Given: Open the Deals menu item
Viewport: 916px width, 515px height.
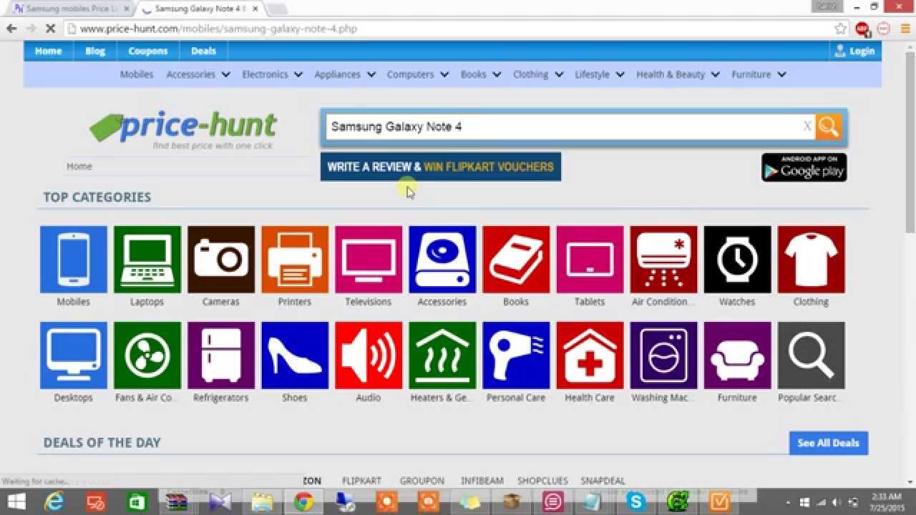Looking at the screenshot, I should tap(203, 51).
